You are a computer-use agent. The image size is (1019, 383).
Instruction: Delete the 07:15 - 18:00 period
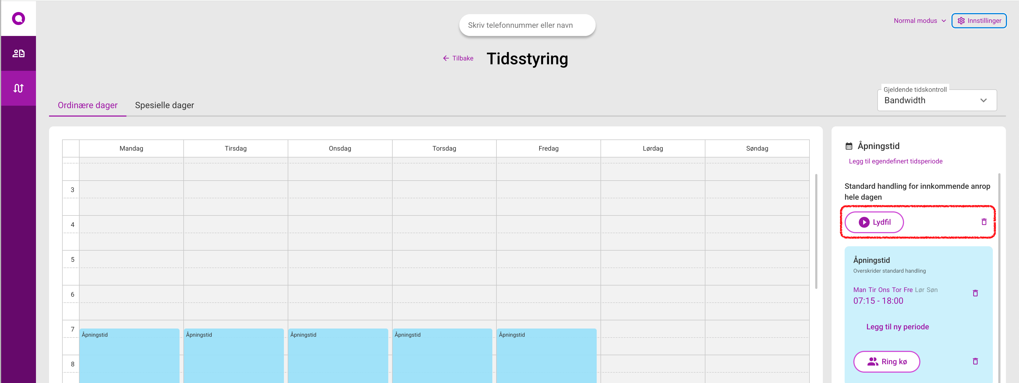pyautogui.click(x=975, y=293)
